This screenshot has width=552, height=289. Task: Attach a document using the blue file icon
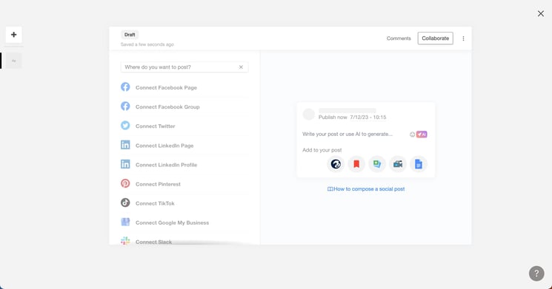point(418,164)
